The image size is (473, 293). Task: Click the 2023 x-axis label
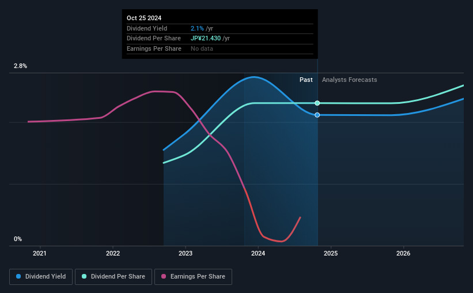click(x=186, y=253)
